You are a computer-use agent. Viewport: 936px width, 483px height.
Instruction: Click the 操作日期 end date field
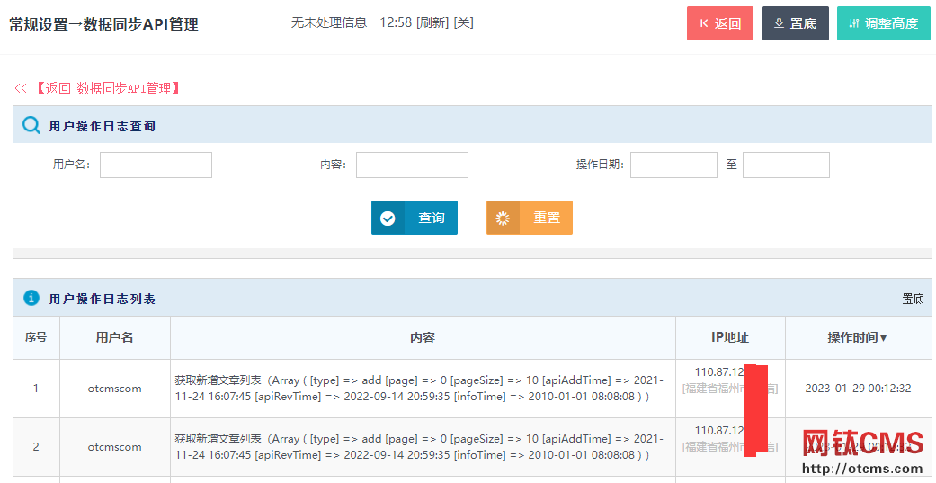[x=786, y=165]
